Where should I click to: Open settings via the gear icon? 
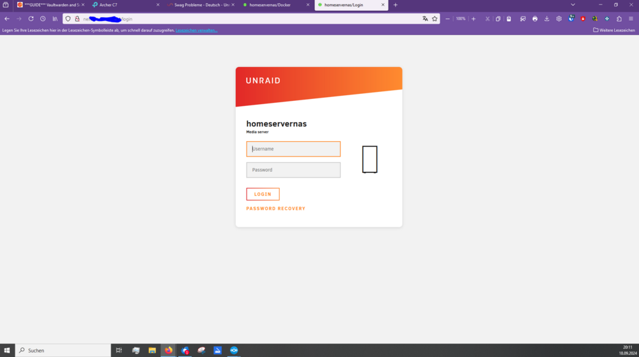coord(559,19)
